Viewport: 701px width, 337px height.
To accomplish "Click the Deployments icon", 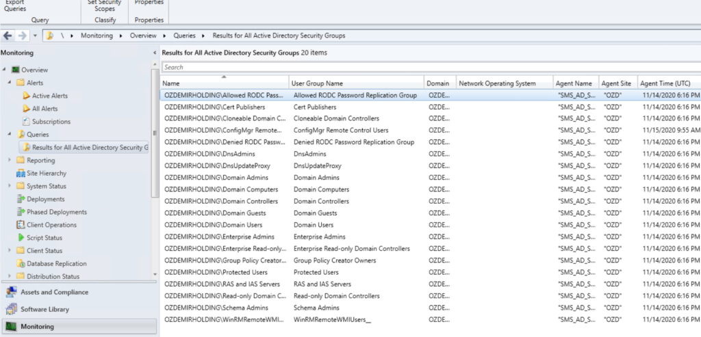I will pos(21,199).
